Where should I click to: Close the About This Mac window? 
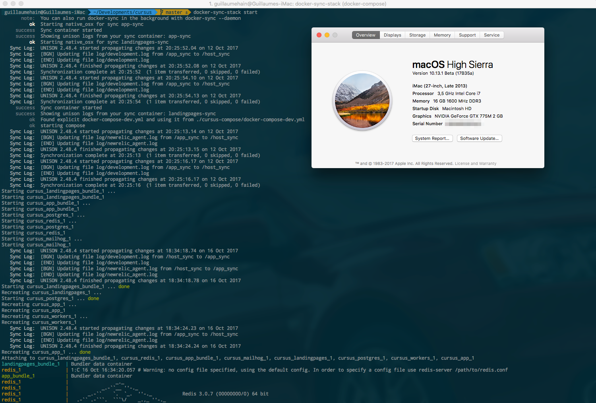tap(319, 35)
